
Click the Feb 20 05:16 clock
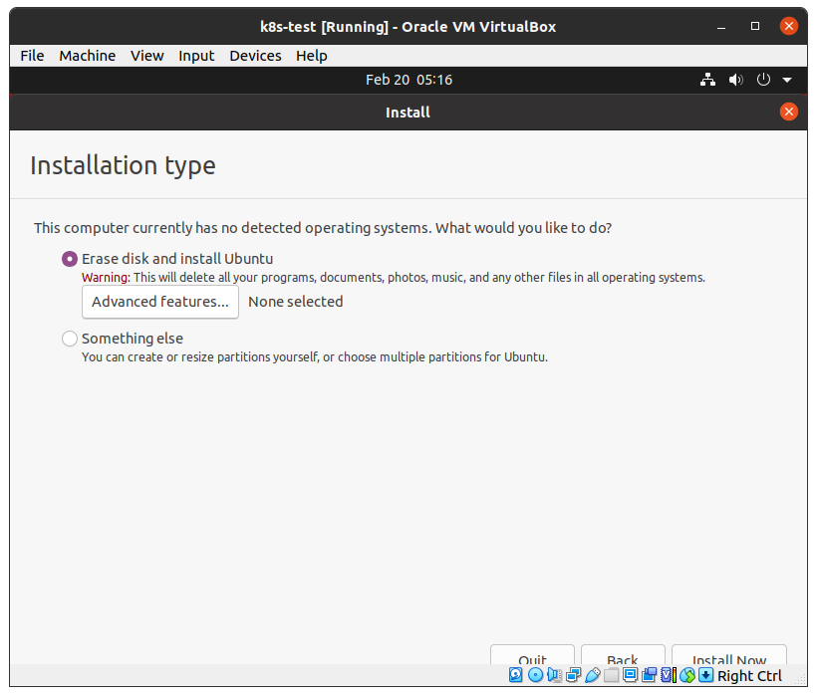(409, 80)
